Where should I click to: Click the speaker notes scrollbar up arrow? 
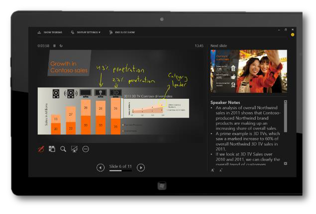click(x=285, y=102)
